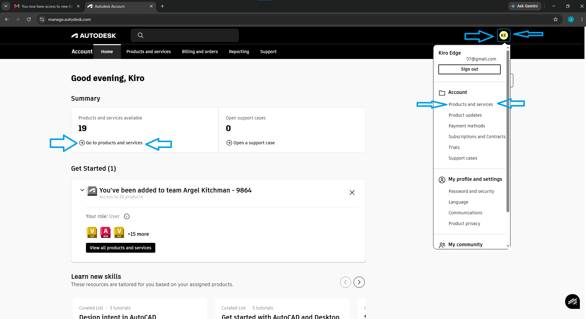Select Product updates menu entry
This screenshot has height=319, width=586.
click(x=465, y=115)
